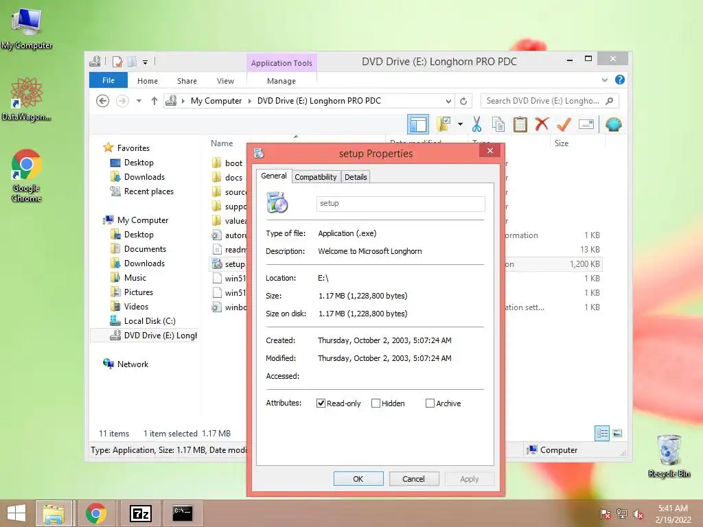Open the Customize Quick Access Toolbar dropdown

point(145,62)
